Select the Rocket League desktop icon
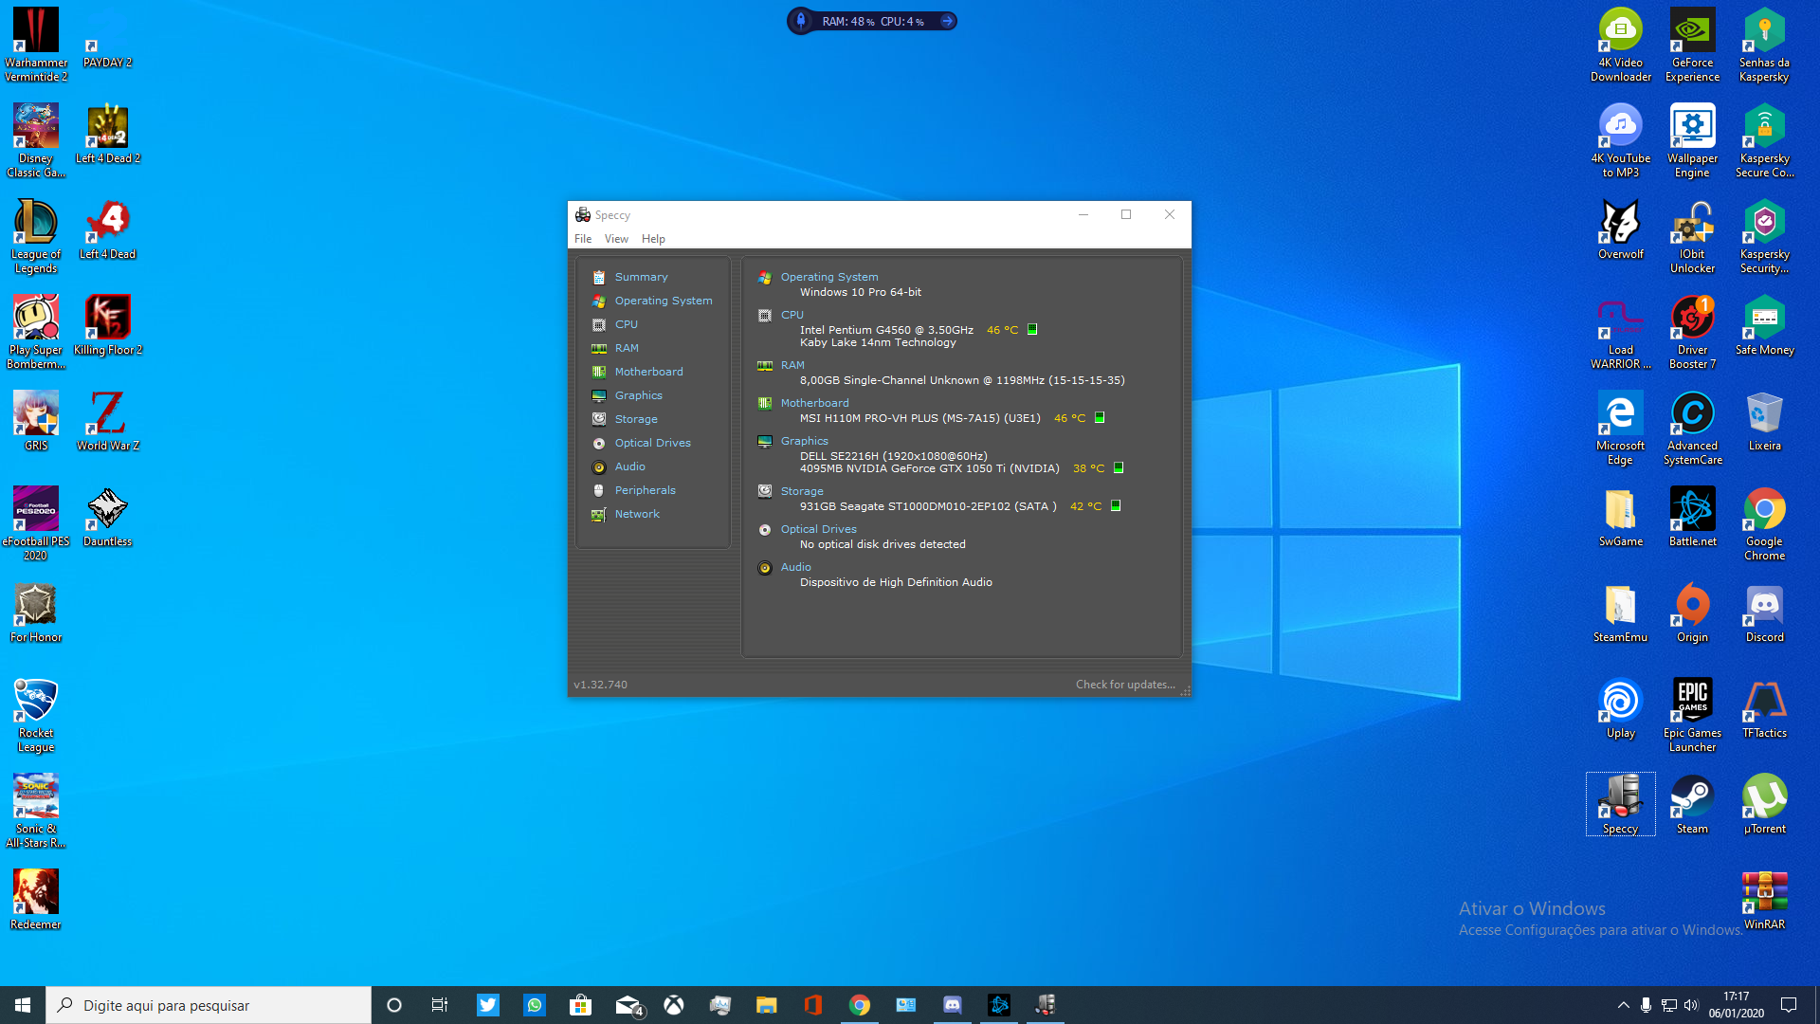This screenshot has height=1024, width=1820. point(36,715)
